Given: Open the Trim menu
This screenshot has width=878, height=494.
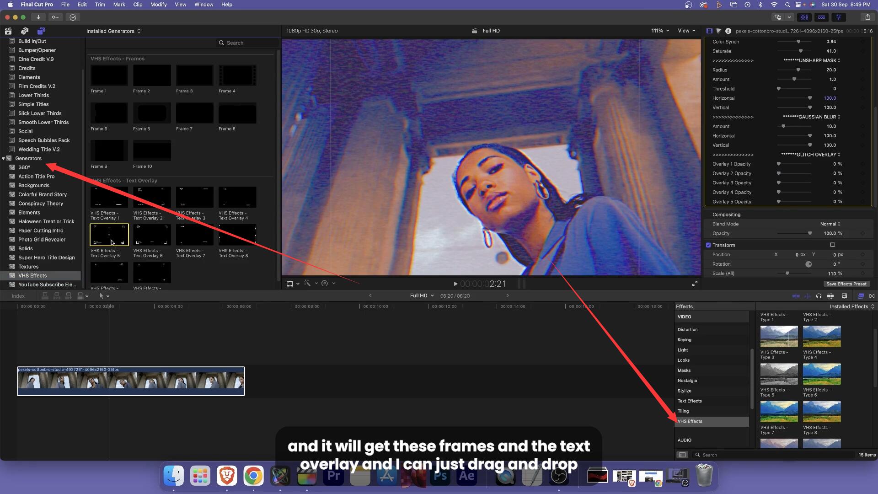Looking at the screenshot, I should tap(100, 5).
